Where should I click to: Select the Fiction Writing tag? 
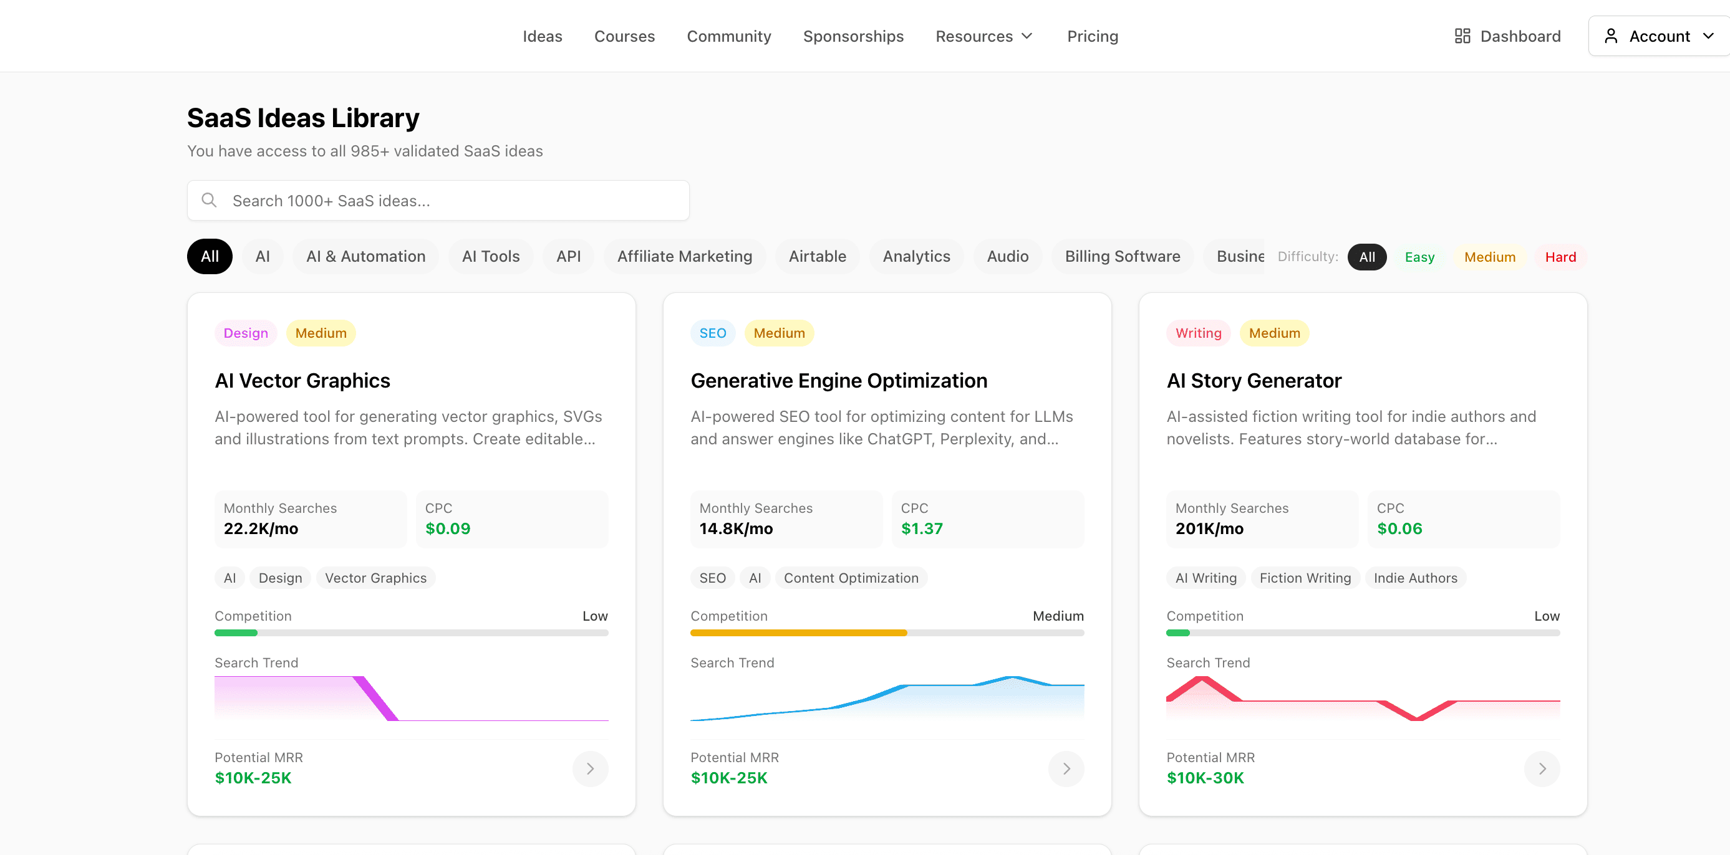[x=1304, y=577]
